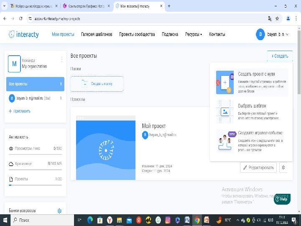
Task: Click the Проекты usage progress bar
Action: 35,185
